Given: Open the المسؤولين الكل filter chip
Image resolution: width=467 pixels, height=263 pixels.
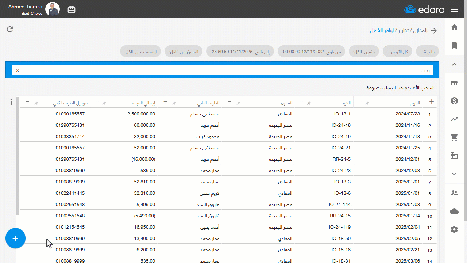Looking at the screenshot, I should coord(184,52).
